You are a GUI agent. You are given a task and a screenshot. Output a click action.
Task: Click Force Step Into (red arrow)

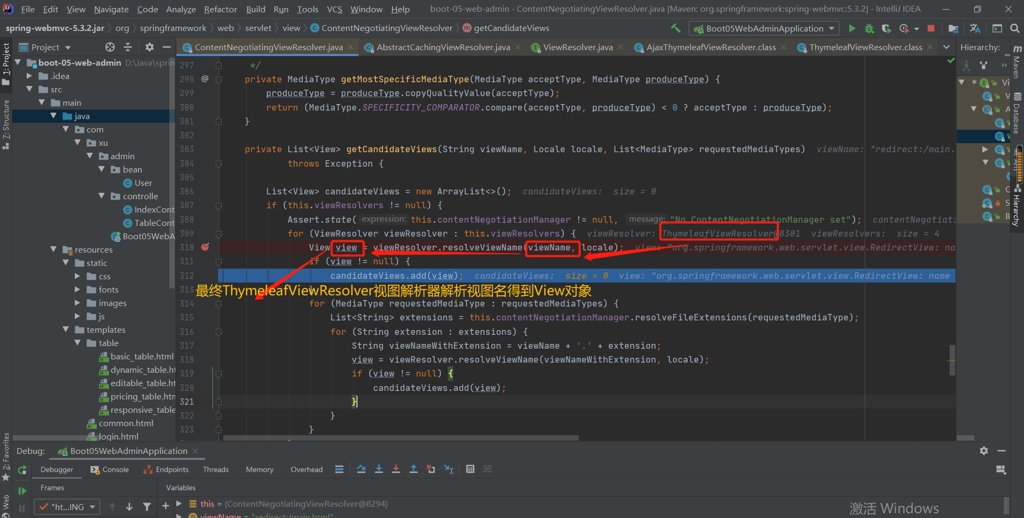[396, 469]
